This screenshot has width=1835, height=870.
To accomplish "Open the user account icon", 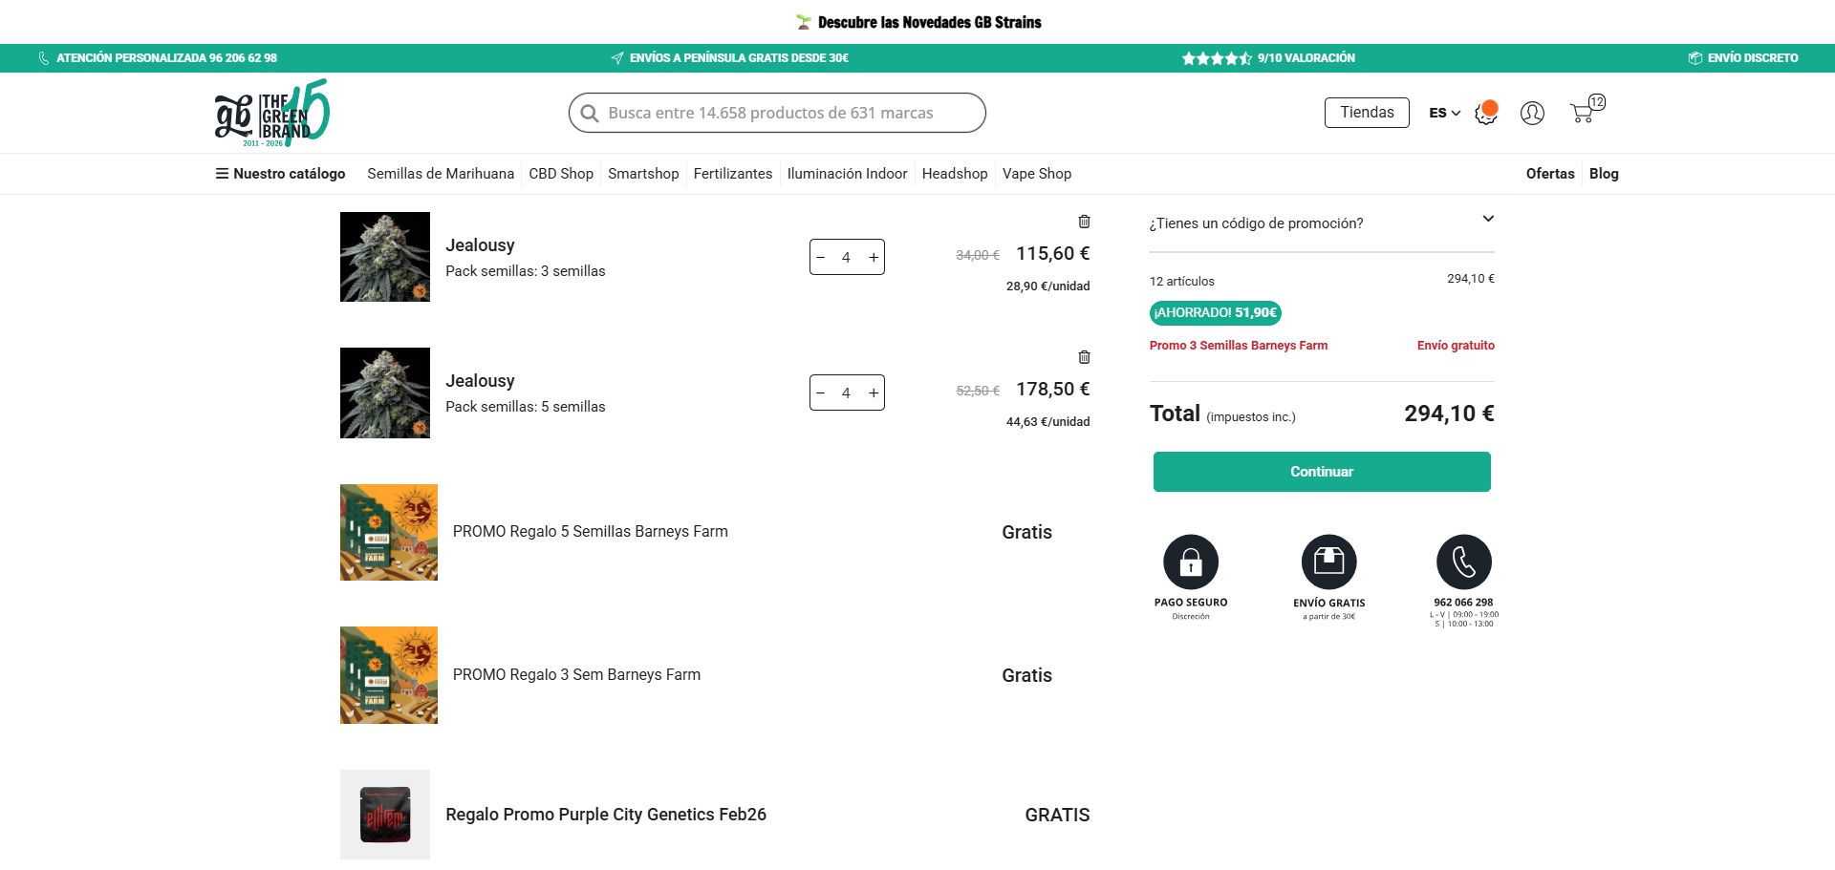I will tap(1532, 113).
